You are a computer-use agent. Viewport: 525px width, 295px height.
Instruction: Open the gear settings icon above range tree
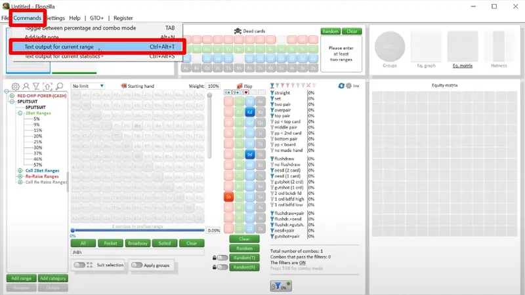tap(15, 87)
